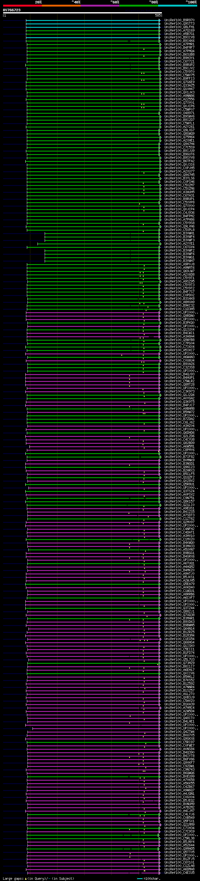Select label UniRef100_B7ZDA2
The width and height of the screenshot is (200, 881).
[x=179, y=419]
